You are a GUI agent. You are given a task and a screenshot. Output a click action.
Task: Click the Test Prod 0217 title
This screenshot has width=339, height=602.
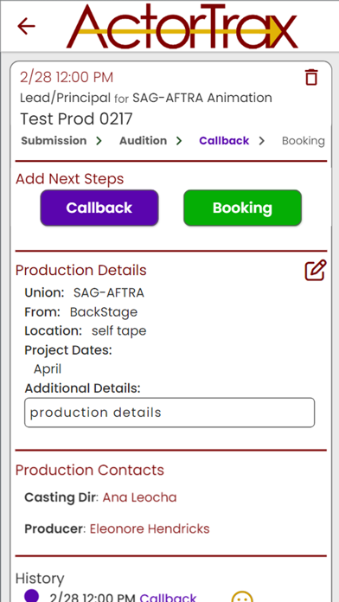(76, 119)
